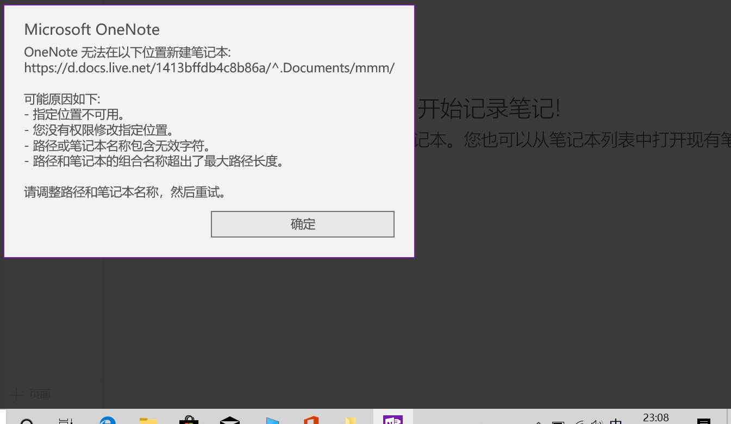Open File Explorer from the taskbar
The image size is (731, 424).
pyautogui.click(x=148, y=420)
